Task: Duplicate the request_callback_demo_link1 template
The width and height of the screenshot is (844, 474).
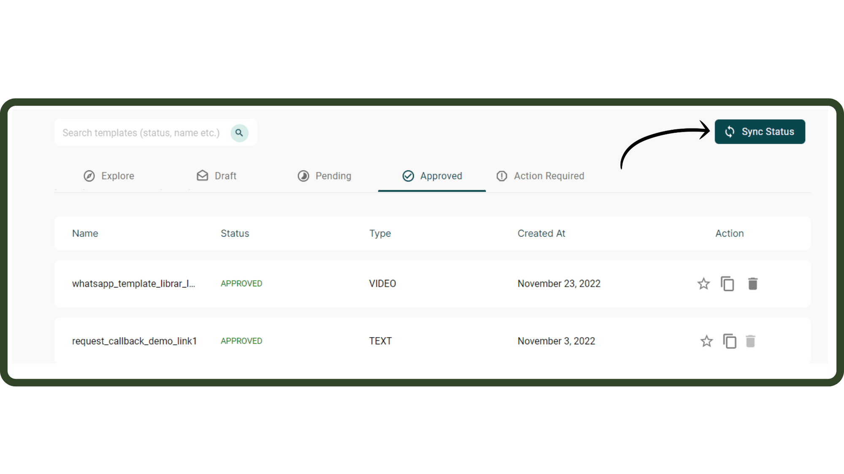Action: pyautogui.click(x=730, y=341)
